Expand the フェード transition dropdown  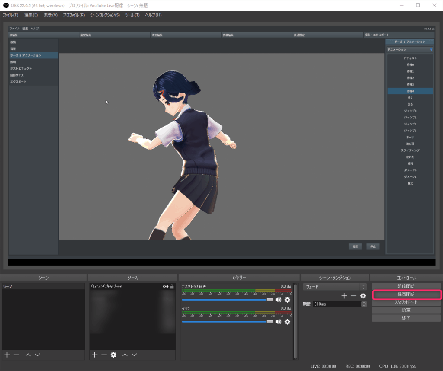(335, 287)
